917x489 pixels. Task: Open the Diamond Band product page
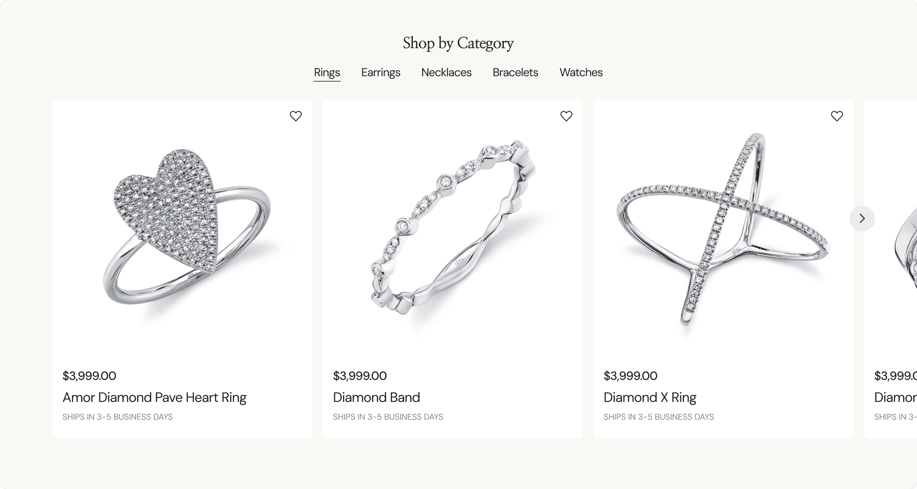tap(376, 398)
